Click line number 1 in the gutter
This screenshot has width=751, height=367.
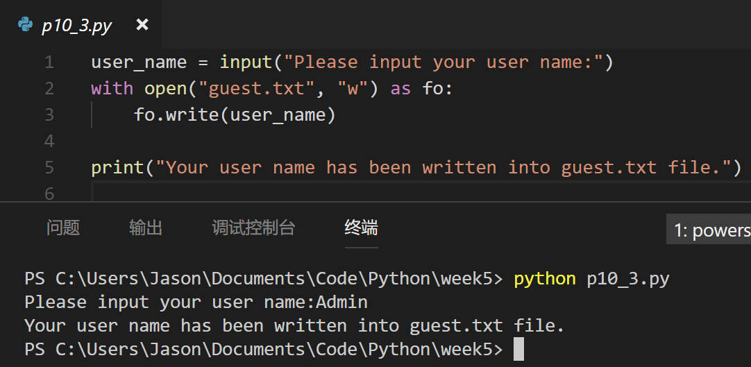(x=49, y=62)
